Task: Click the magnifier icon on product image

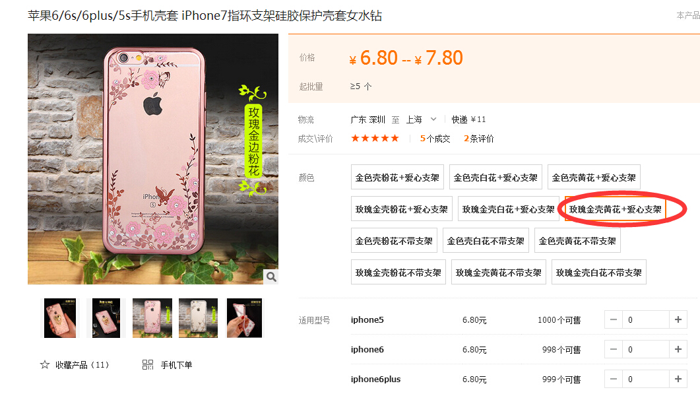Action: click(x=271, y=277)
